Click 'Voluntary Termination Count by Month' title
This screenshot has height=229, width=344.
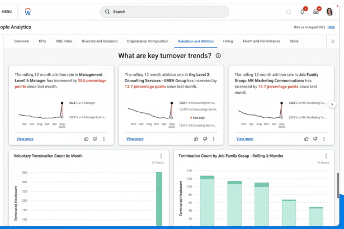click(x=48, y=156)
